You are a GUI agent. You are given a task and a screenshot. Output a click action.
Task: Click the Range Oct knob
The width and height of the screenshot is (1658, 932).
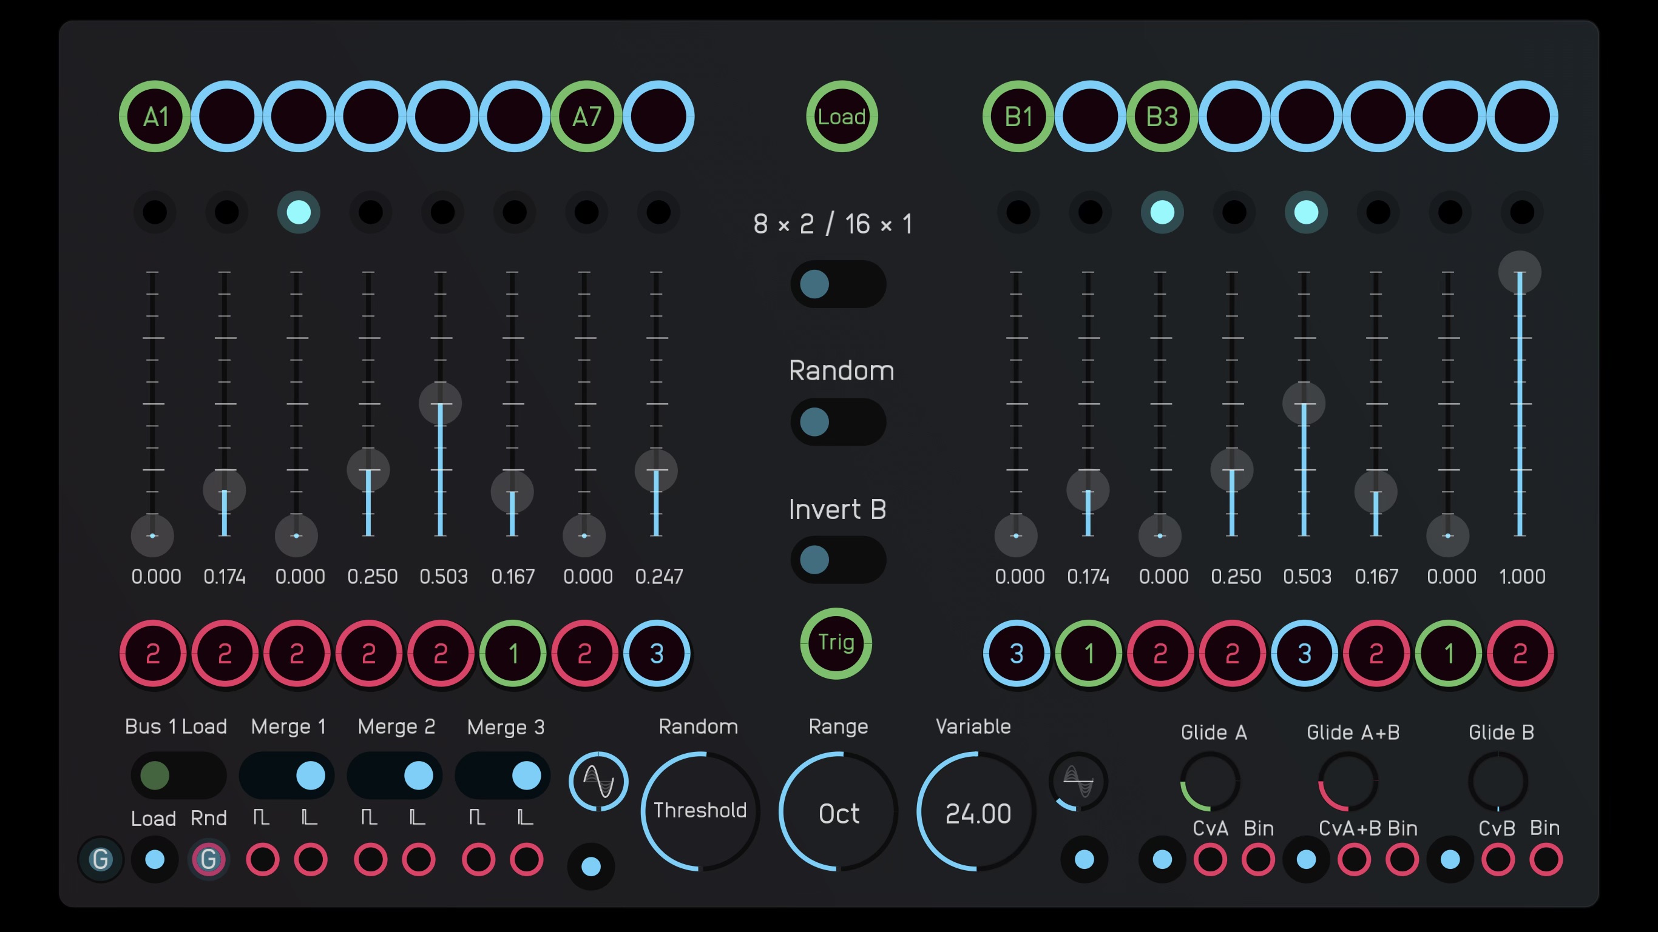coord(839,811)
